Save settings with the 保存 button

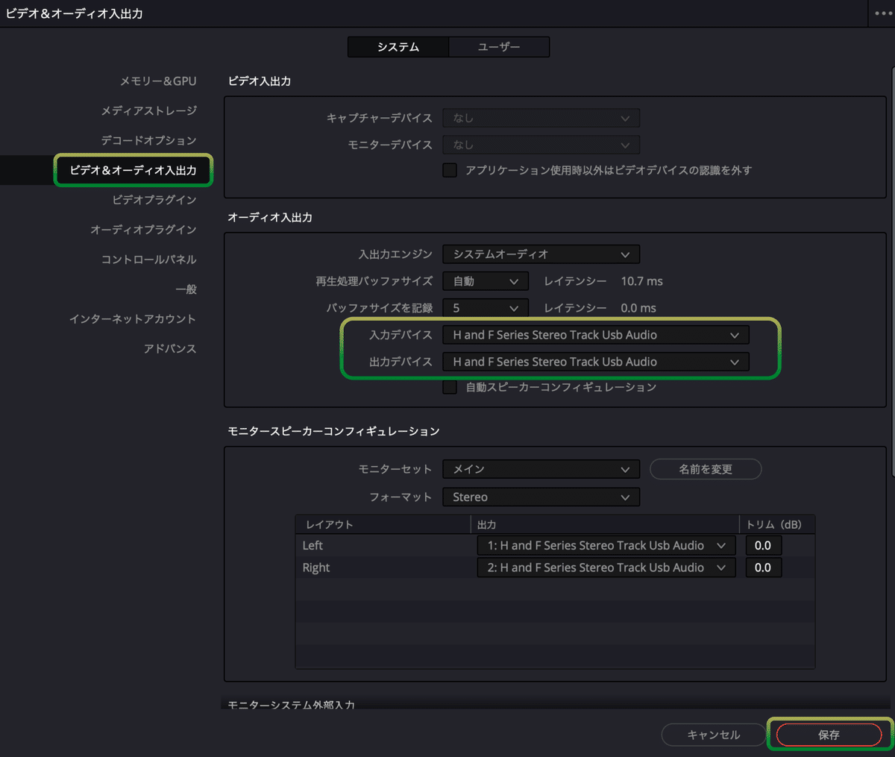[828, 734]
